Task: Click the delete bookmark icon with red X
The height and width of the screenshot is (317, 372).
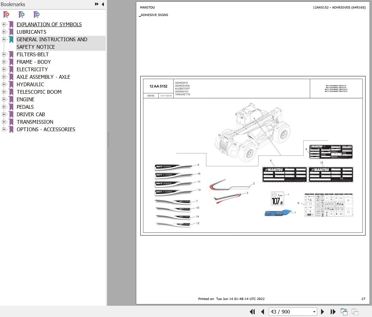Action: [6, 15]
